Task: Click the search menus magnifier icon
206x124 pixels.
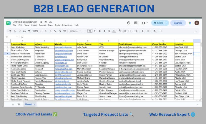Action: [x=10, y=31]
